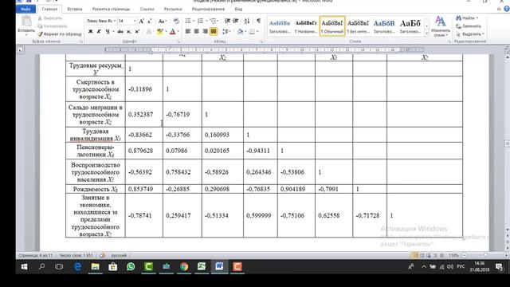
Task: Toggle Justify alignment
Action: (x=214, y=32)
